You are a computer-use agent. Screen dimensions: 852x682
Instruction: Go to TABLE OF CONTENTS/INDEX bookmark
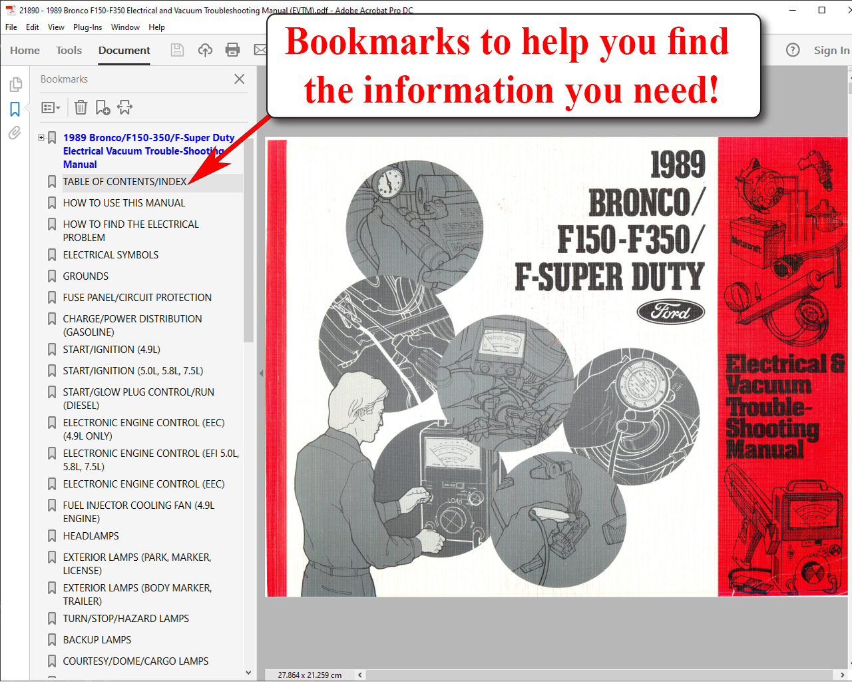[x=124, y=182]
